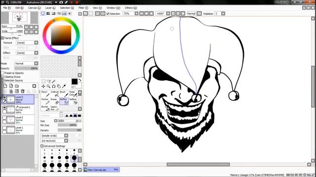Select the AirBrush tool
The width and height of the screenshot is (316, 177).
tap(55, 94)
